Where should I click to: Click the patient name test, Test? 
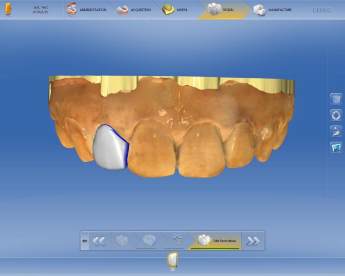click(x=40, y=7)
